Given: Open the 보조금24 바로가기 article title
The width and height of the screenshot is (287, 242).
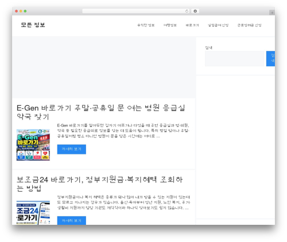Looking at the screenshot, I should click(x=100, y=184).
